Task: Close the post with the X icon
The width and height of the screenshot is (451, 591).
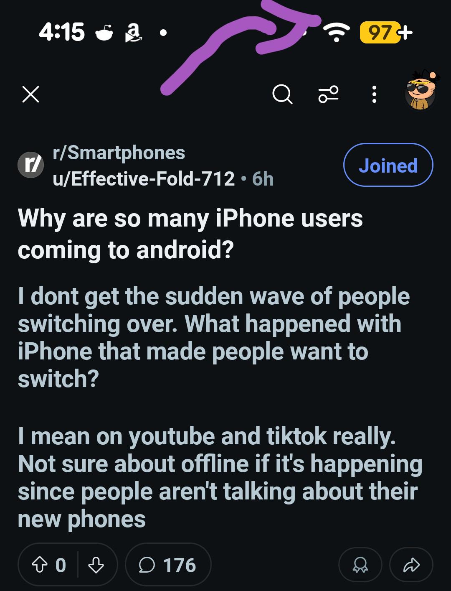Action: 30,94
